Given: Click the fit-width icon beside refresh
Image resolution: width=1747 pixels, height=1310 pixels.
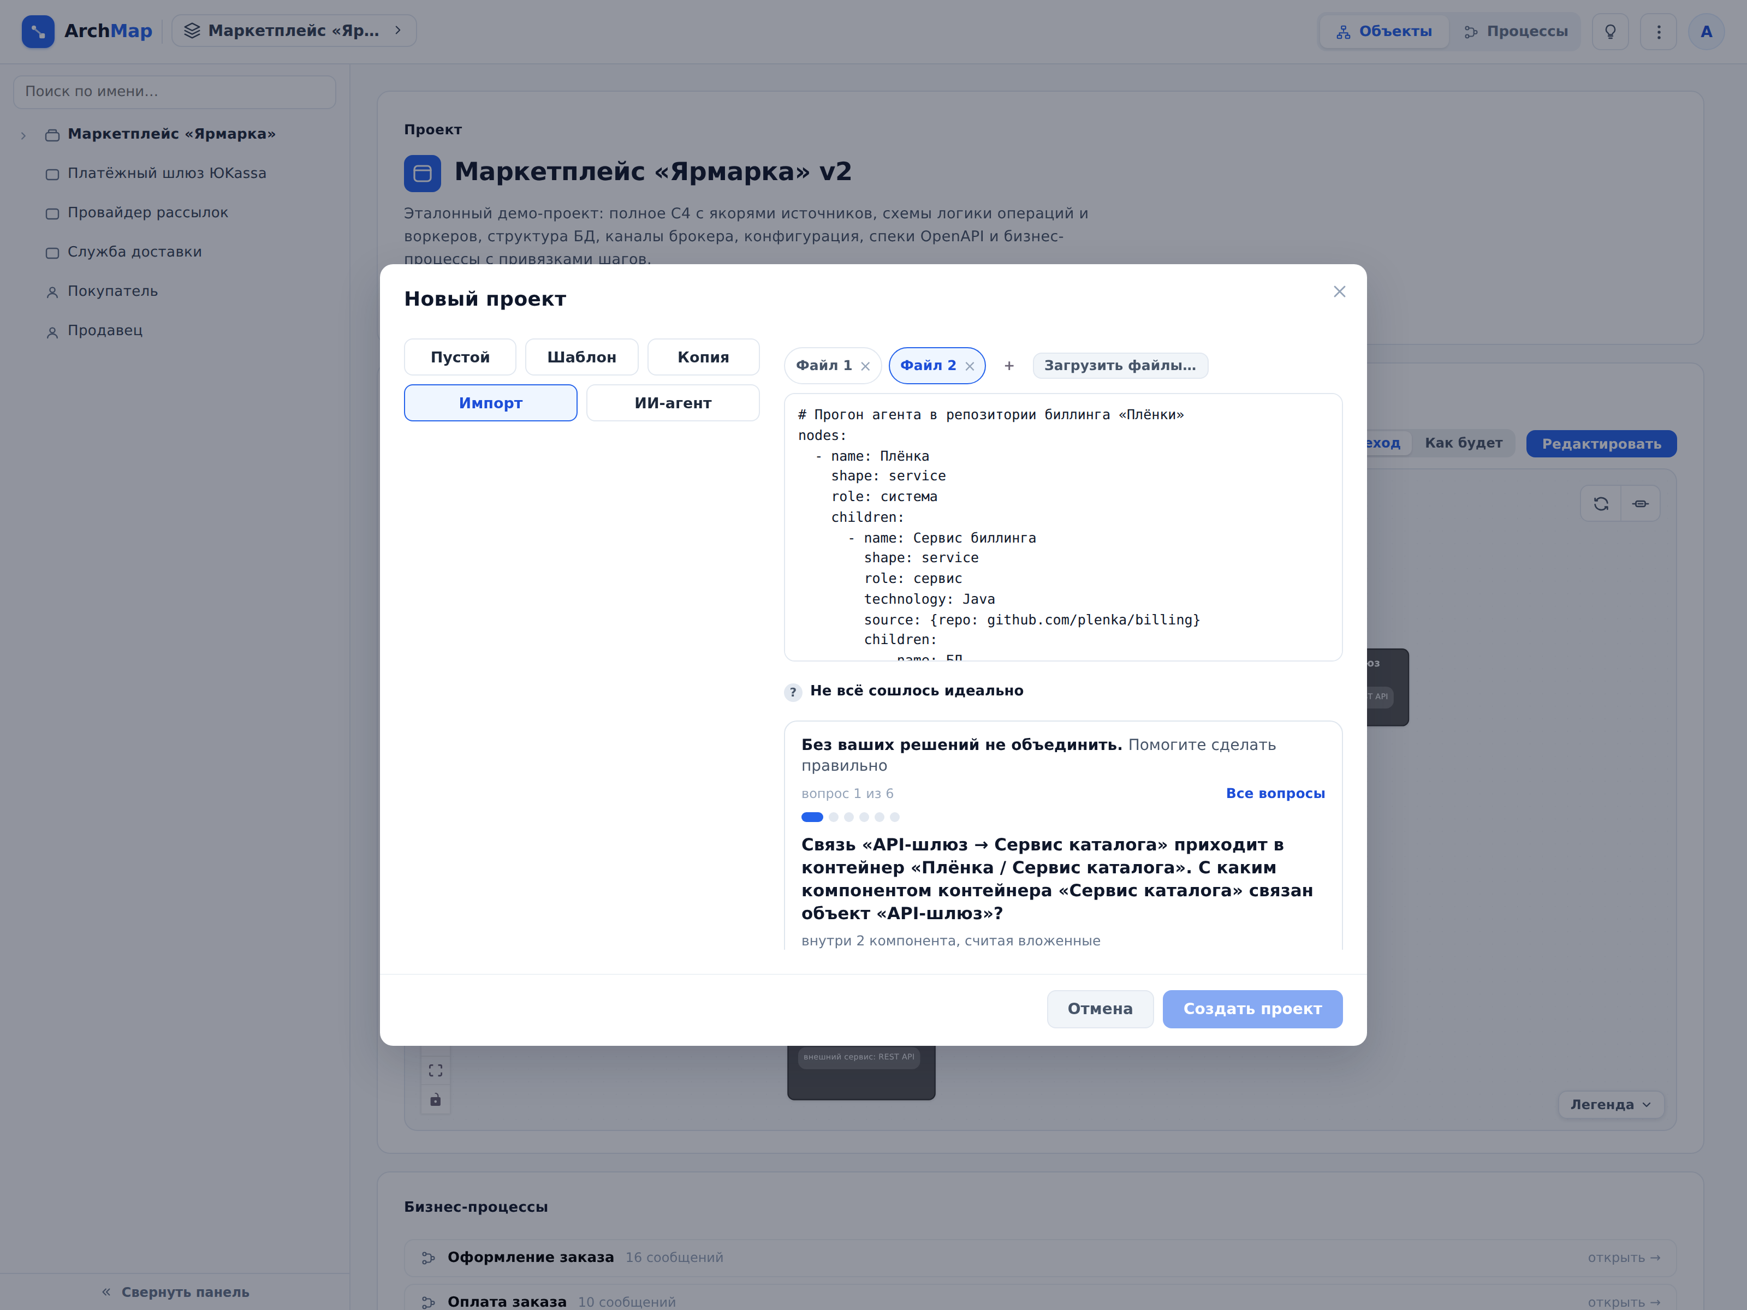Looking at the screenshot, I should click(x=1641, y=504).
